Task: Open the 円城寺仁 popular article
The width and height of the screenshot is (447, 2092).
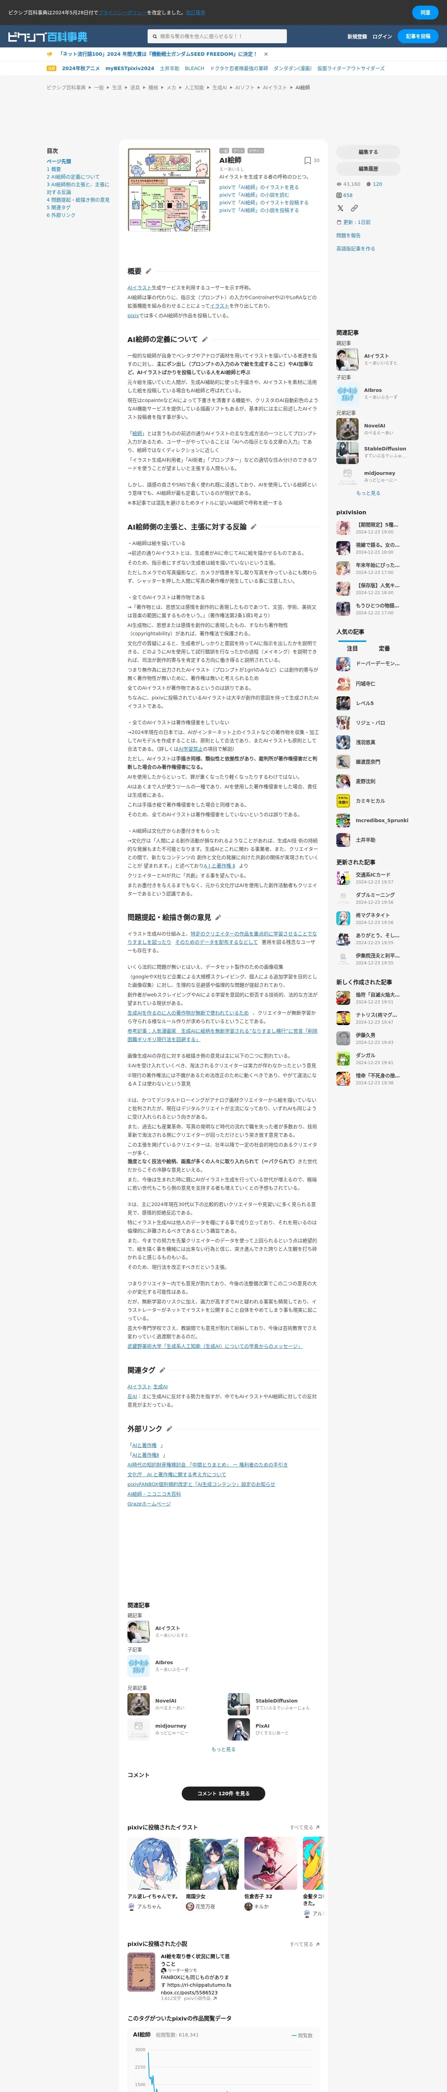Action: [368, 684]
